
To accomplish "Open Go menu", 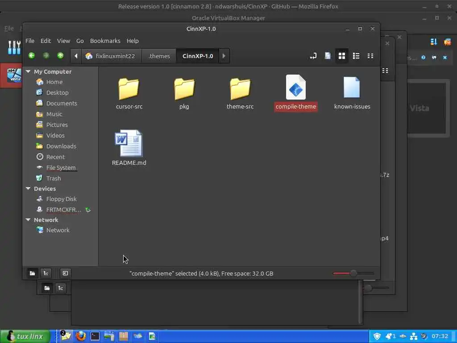I will 80,41.
